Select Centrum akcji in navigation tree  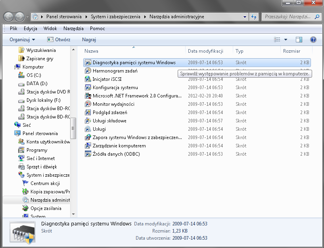click(x=45, y=183)
